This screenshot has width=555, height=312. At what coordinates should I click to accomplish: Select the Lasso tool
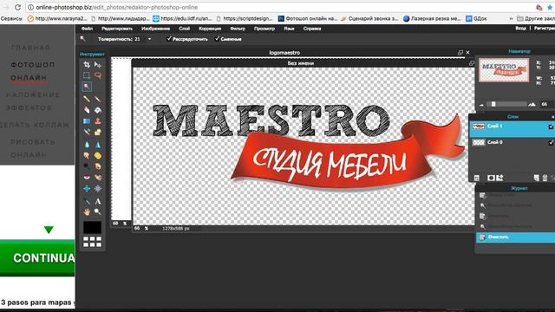pos(98,75)
